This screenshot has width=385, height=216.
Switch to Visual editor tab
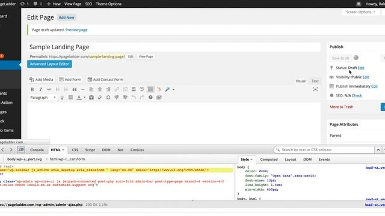[301, 81]
